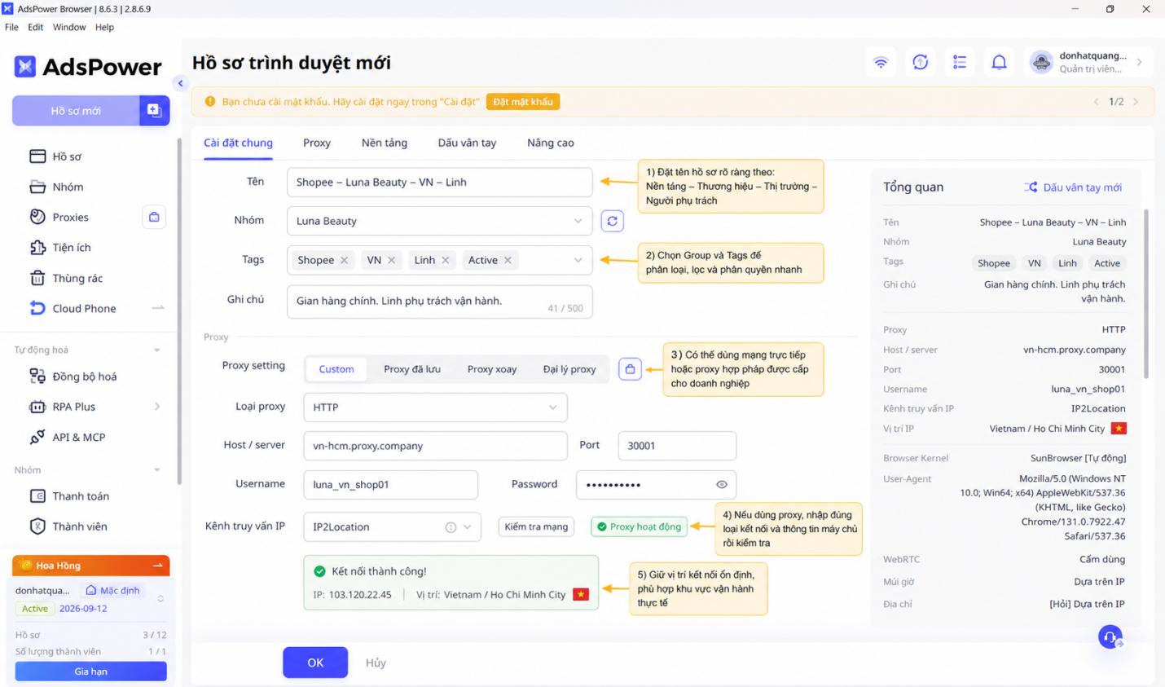
Task: Switch to Nâng cao tab
Action: click(551, 143)
